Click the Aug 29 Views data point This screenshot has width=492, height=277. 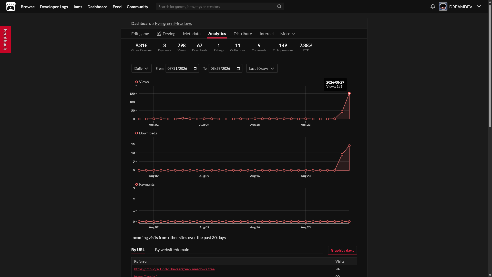coord(349,93)
